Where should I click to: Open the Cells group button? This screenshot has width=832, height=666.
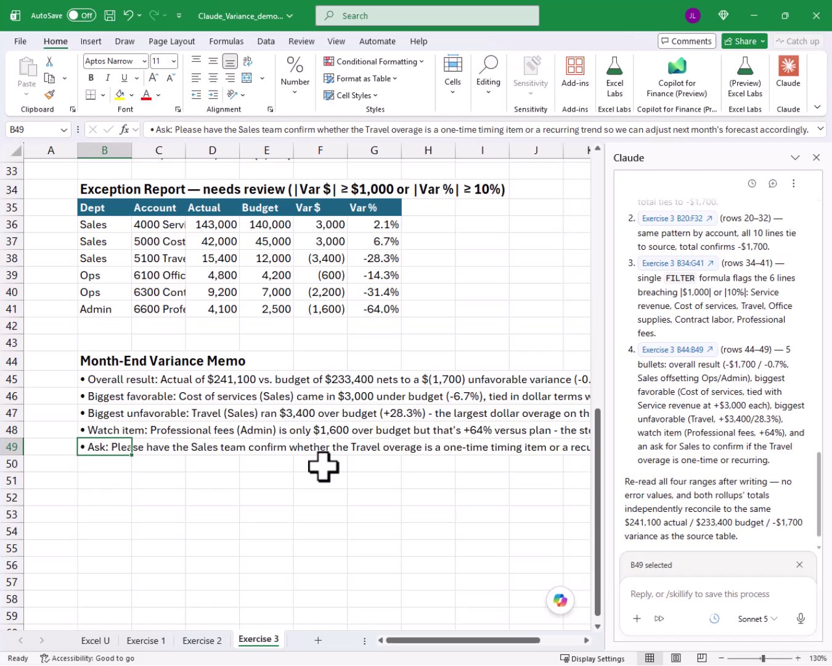452,75
